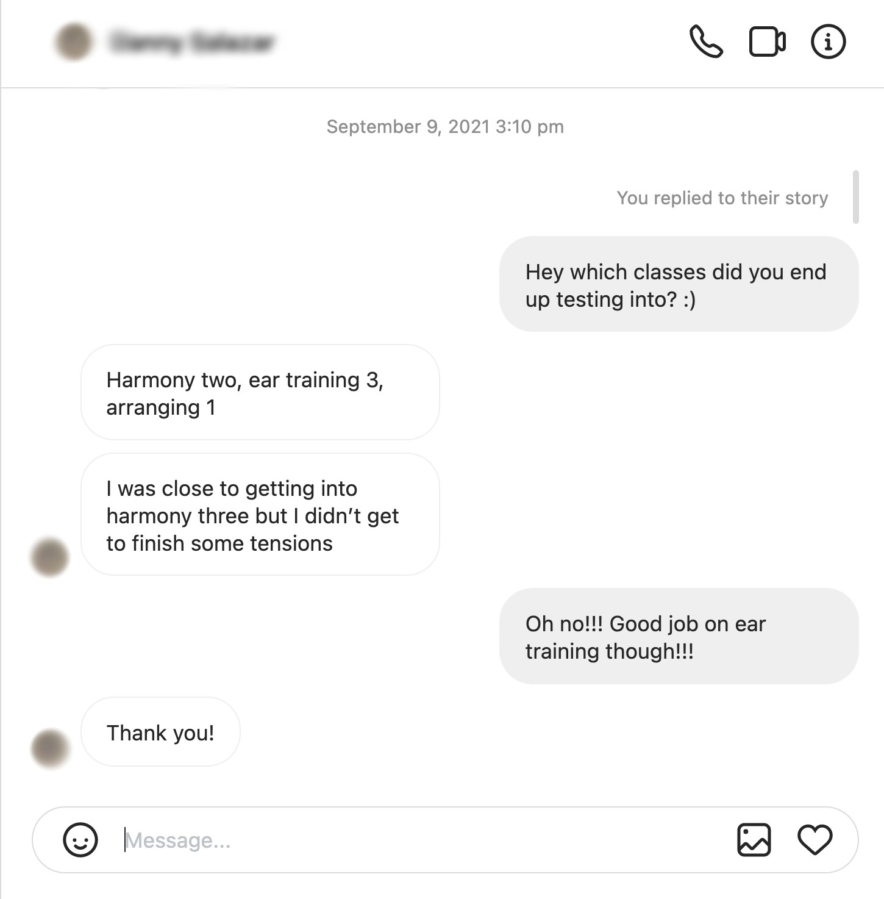Open the blurred profile avatar in header

click(74, 42)
